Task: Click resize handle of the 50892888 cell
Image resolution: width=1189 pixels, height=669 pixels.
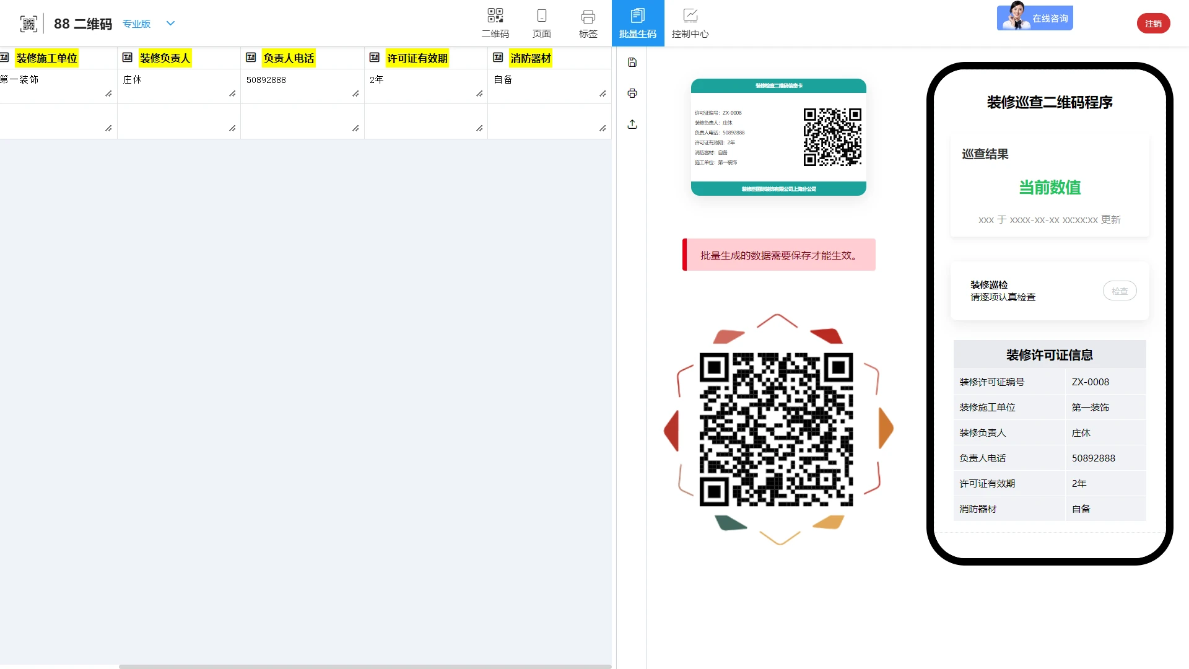Action: click(355, 94)
